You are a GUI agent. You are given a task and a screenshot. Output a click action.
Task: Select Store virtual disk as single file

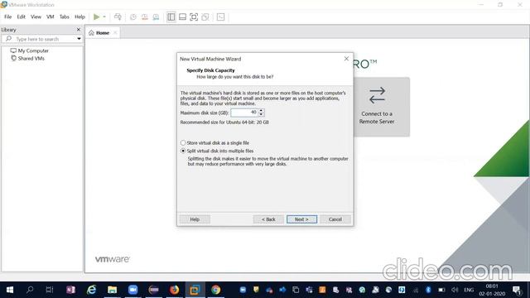tap(215, 143)
